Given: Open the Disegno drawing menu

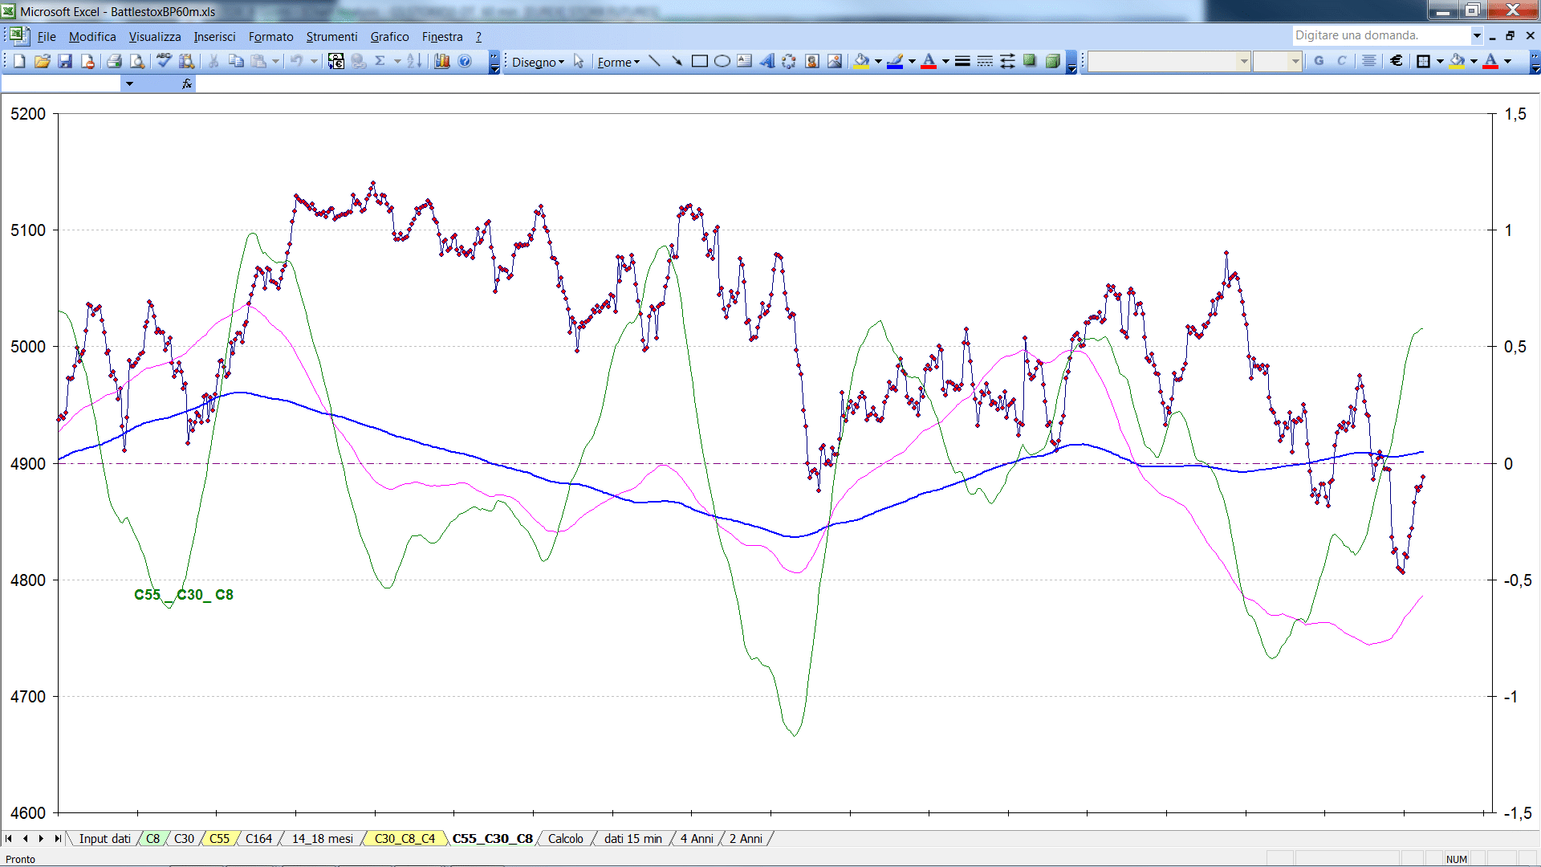Looking at the screenshot, I should pyautogui.click(x=539, y=62).
